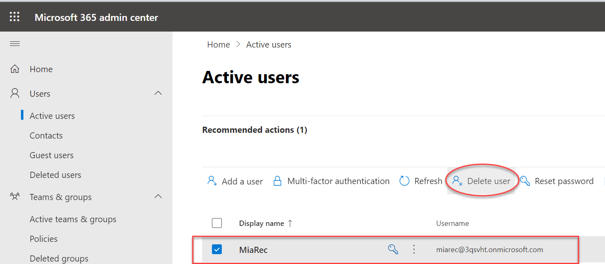Click the Home house icon in sidebar
605x264 pixels.
pos(15,69)
